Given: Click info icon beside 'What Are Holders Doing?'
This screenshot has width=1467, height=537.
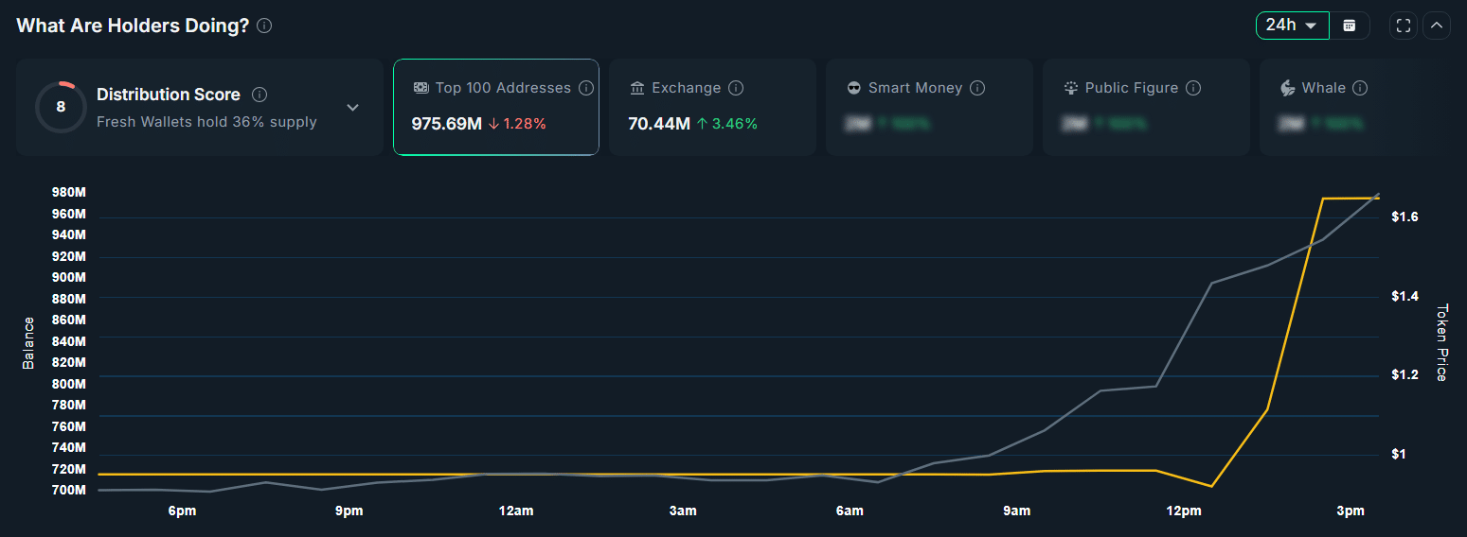Looking at the screenshot, I should (264, 26).
